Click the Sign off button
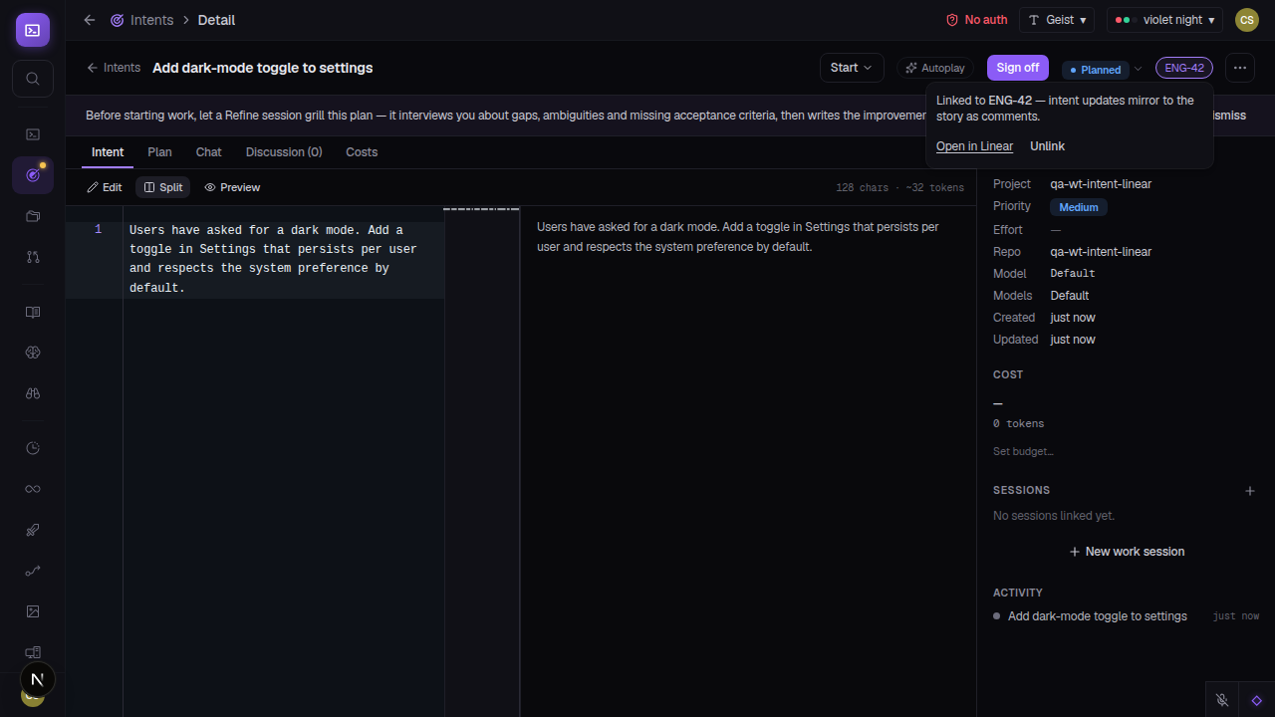Screen dimensions: 1275x717 [1017, 68]
